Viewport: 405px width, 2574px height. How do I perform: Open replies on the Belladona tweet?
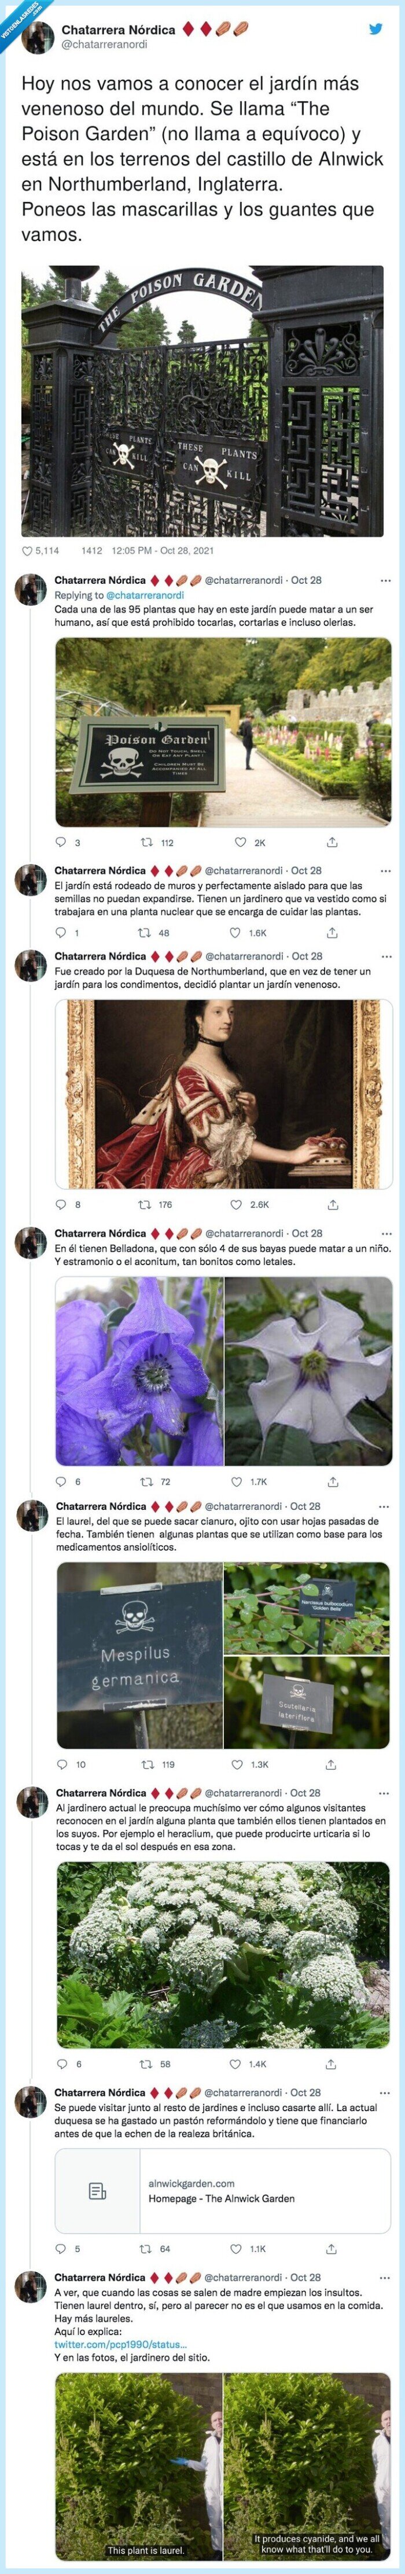61,1482
